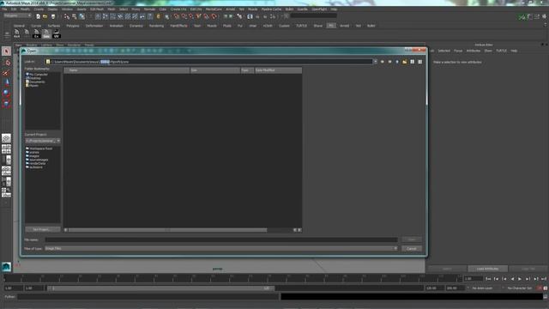
Task: Open the Edit Mesh menu
Action: point(97,9)
